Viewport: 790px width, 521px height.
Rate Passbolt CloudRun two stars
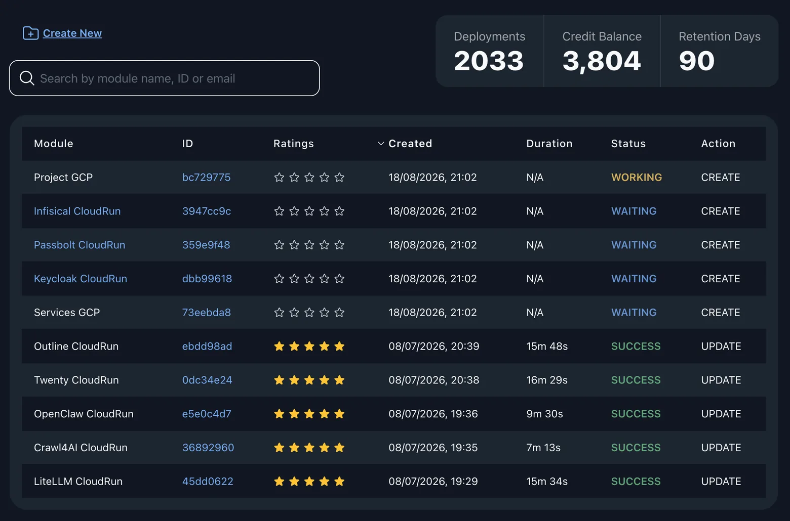click(294, 245)
